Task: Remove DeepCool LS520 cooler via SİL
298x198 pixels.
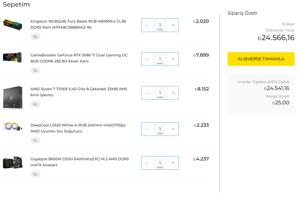Action: [x=35, y=141]
